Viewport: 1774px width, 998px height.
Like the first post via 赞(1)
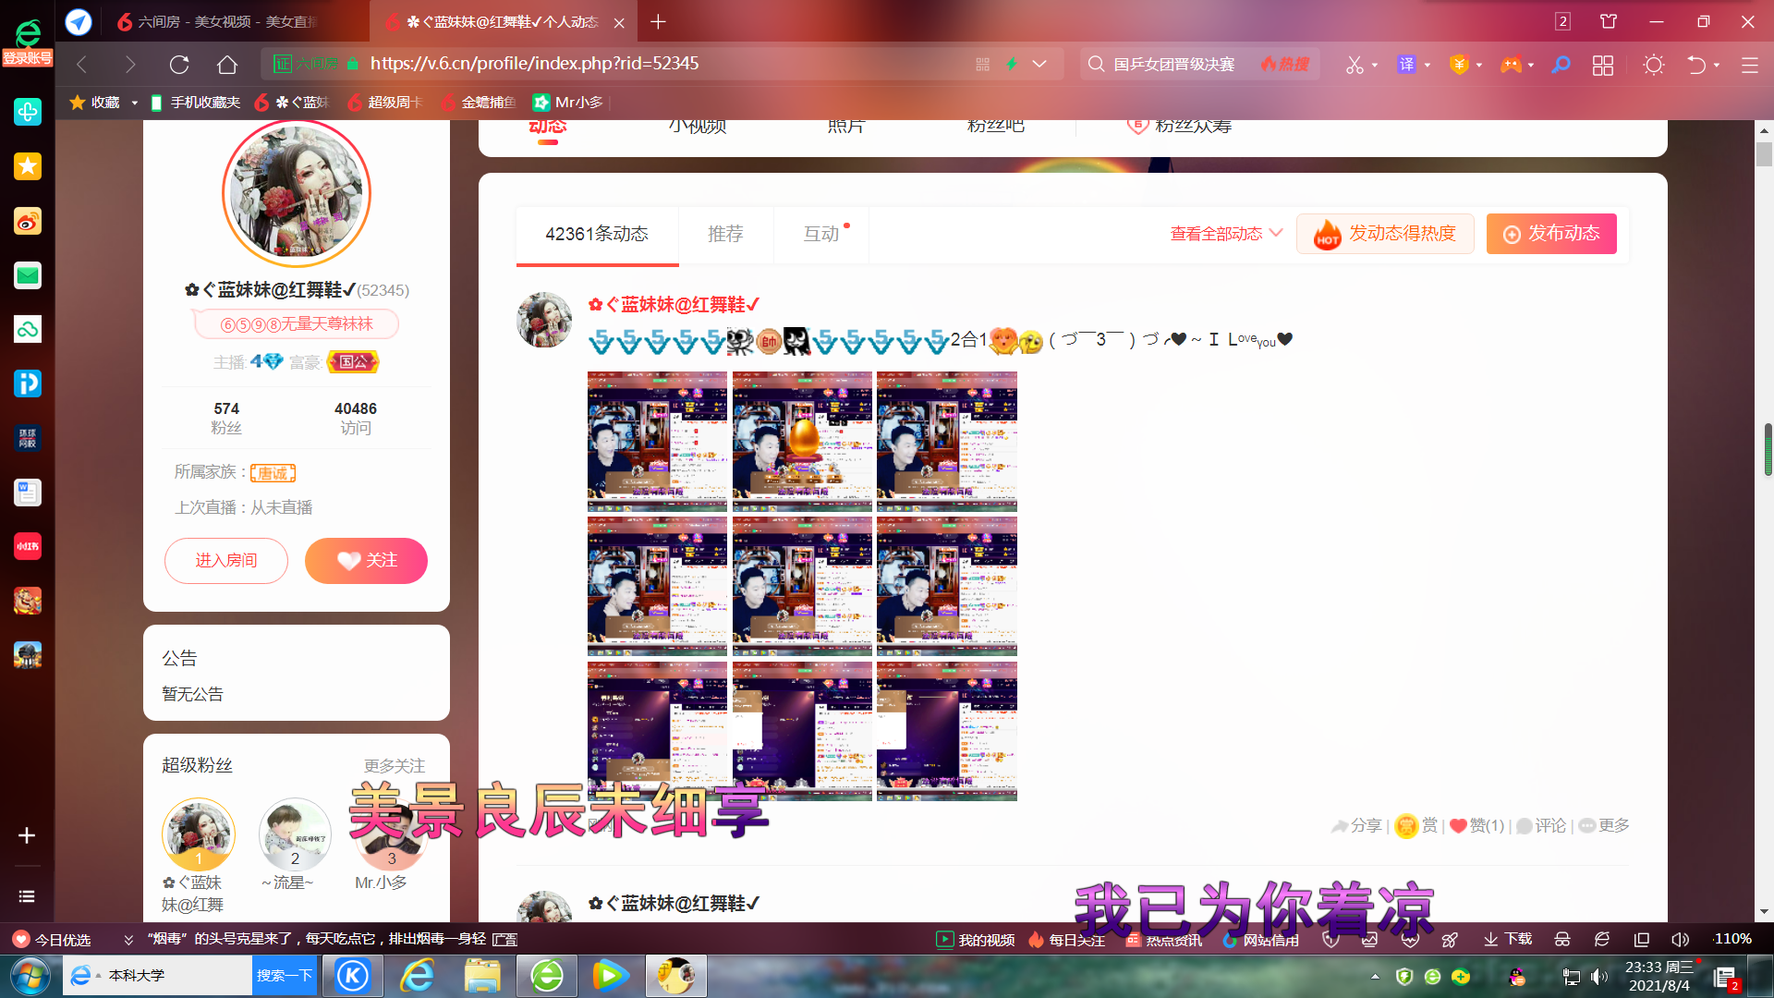(x=1476, y=825)
